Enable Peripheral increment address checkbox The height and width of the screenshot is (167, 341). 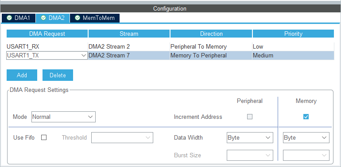click(250, 117)
